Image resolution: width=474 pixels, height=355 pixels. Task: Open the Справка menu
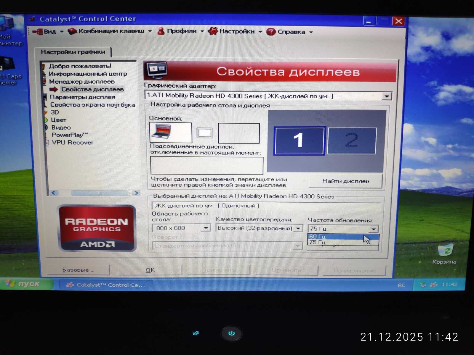click(x=292, y=32)
